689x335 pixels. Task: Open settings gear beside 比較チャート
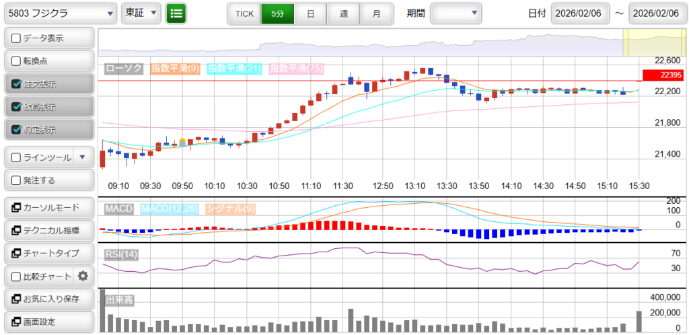point(83,276)
